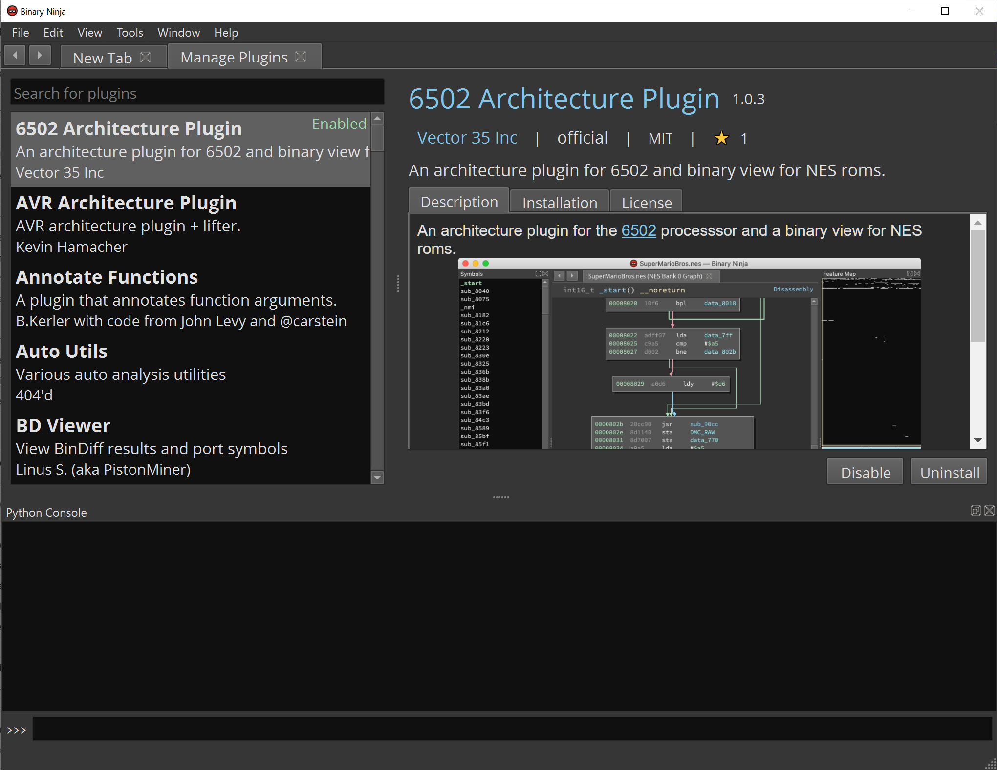This screenshot has height=770, width=997.
Task: Click the plugin screenshot thumbnail
Action: point(689,354)
